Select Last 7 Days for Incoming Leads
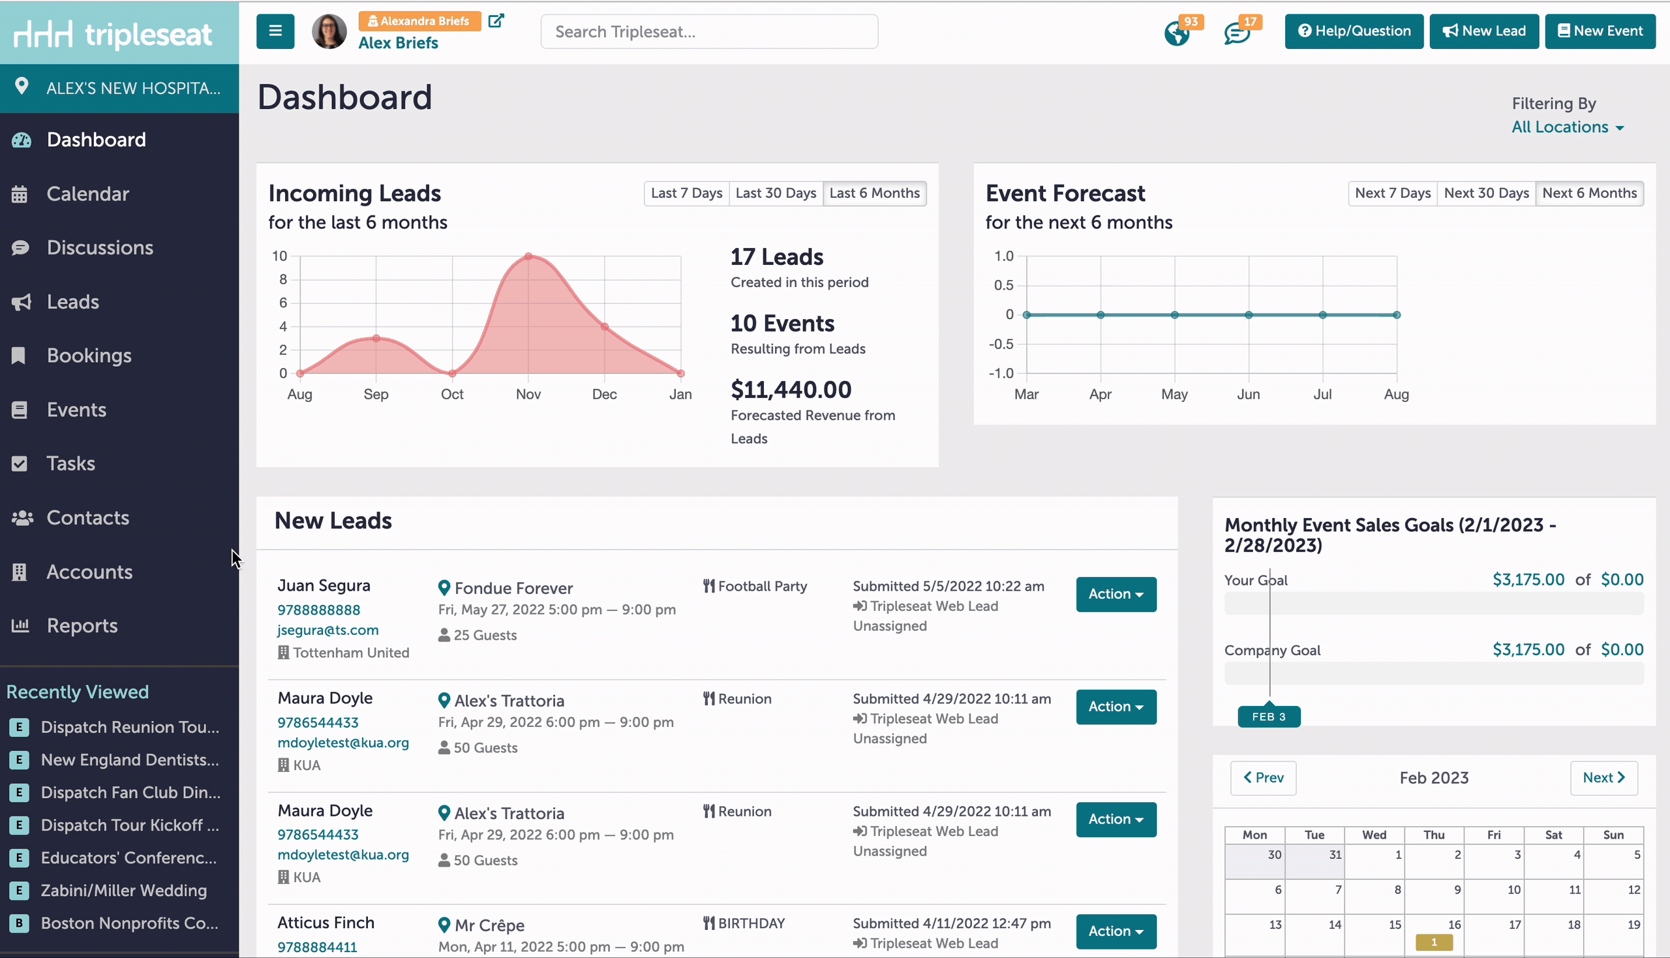 coord(686,193)
